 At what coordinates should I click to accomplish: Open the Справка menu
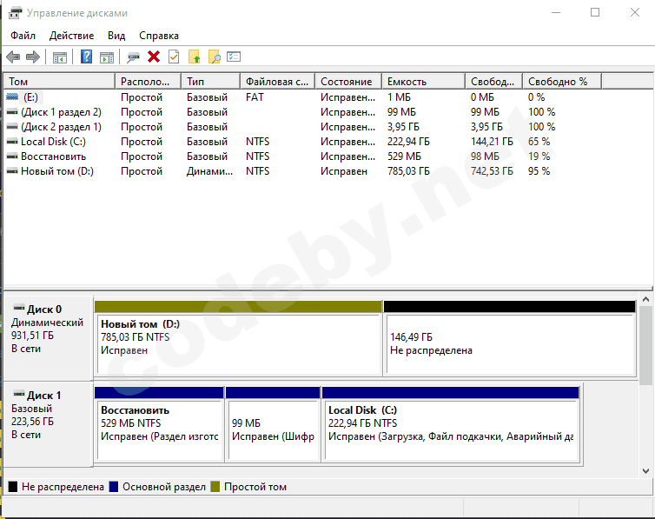[x=159, y=36]
